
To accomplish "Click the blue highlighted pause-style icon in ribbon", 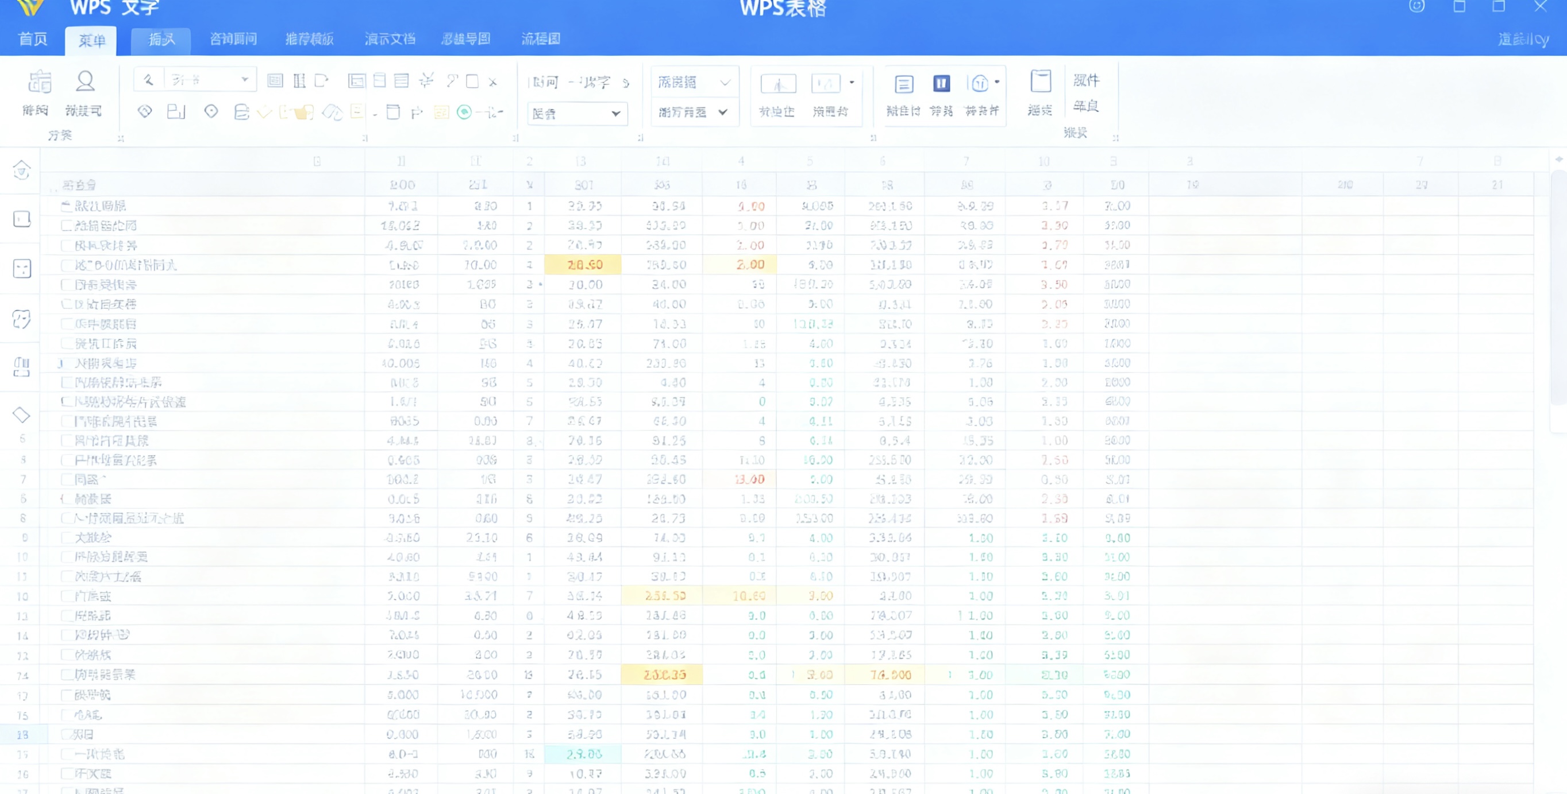I will [941, 84].
